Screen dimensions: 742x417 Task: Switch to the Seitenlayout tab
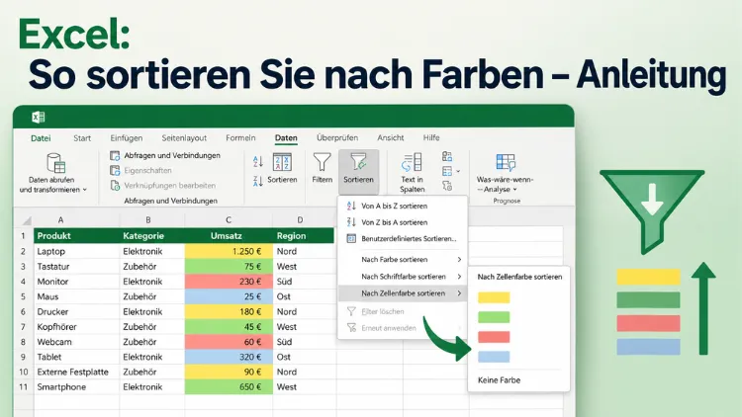[x=184, y=138]
